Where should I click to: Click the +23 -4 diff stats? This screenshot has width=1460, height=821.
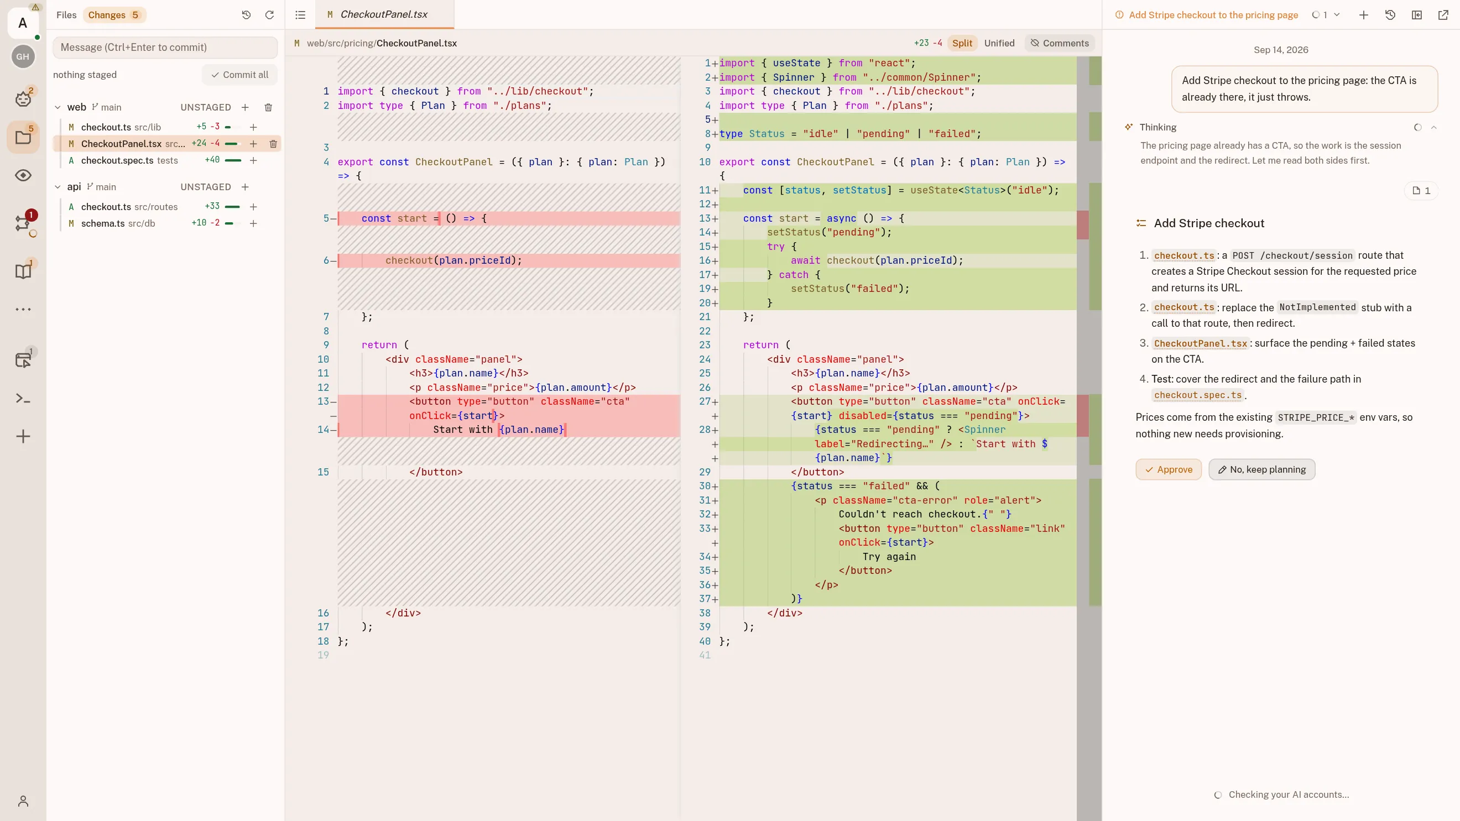pos(928,43)
